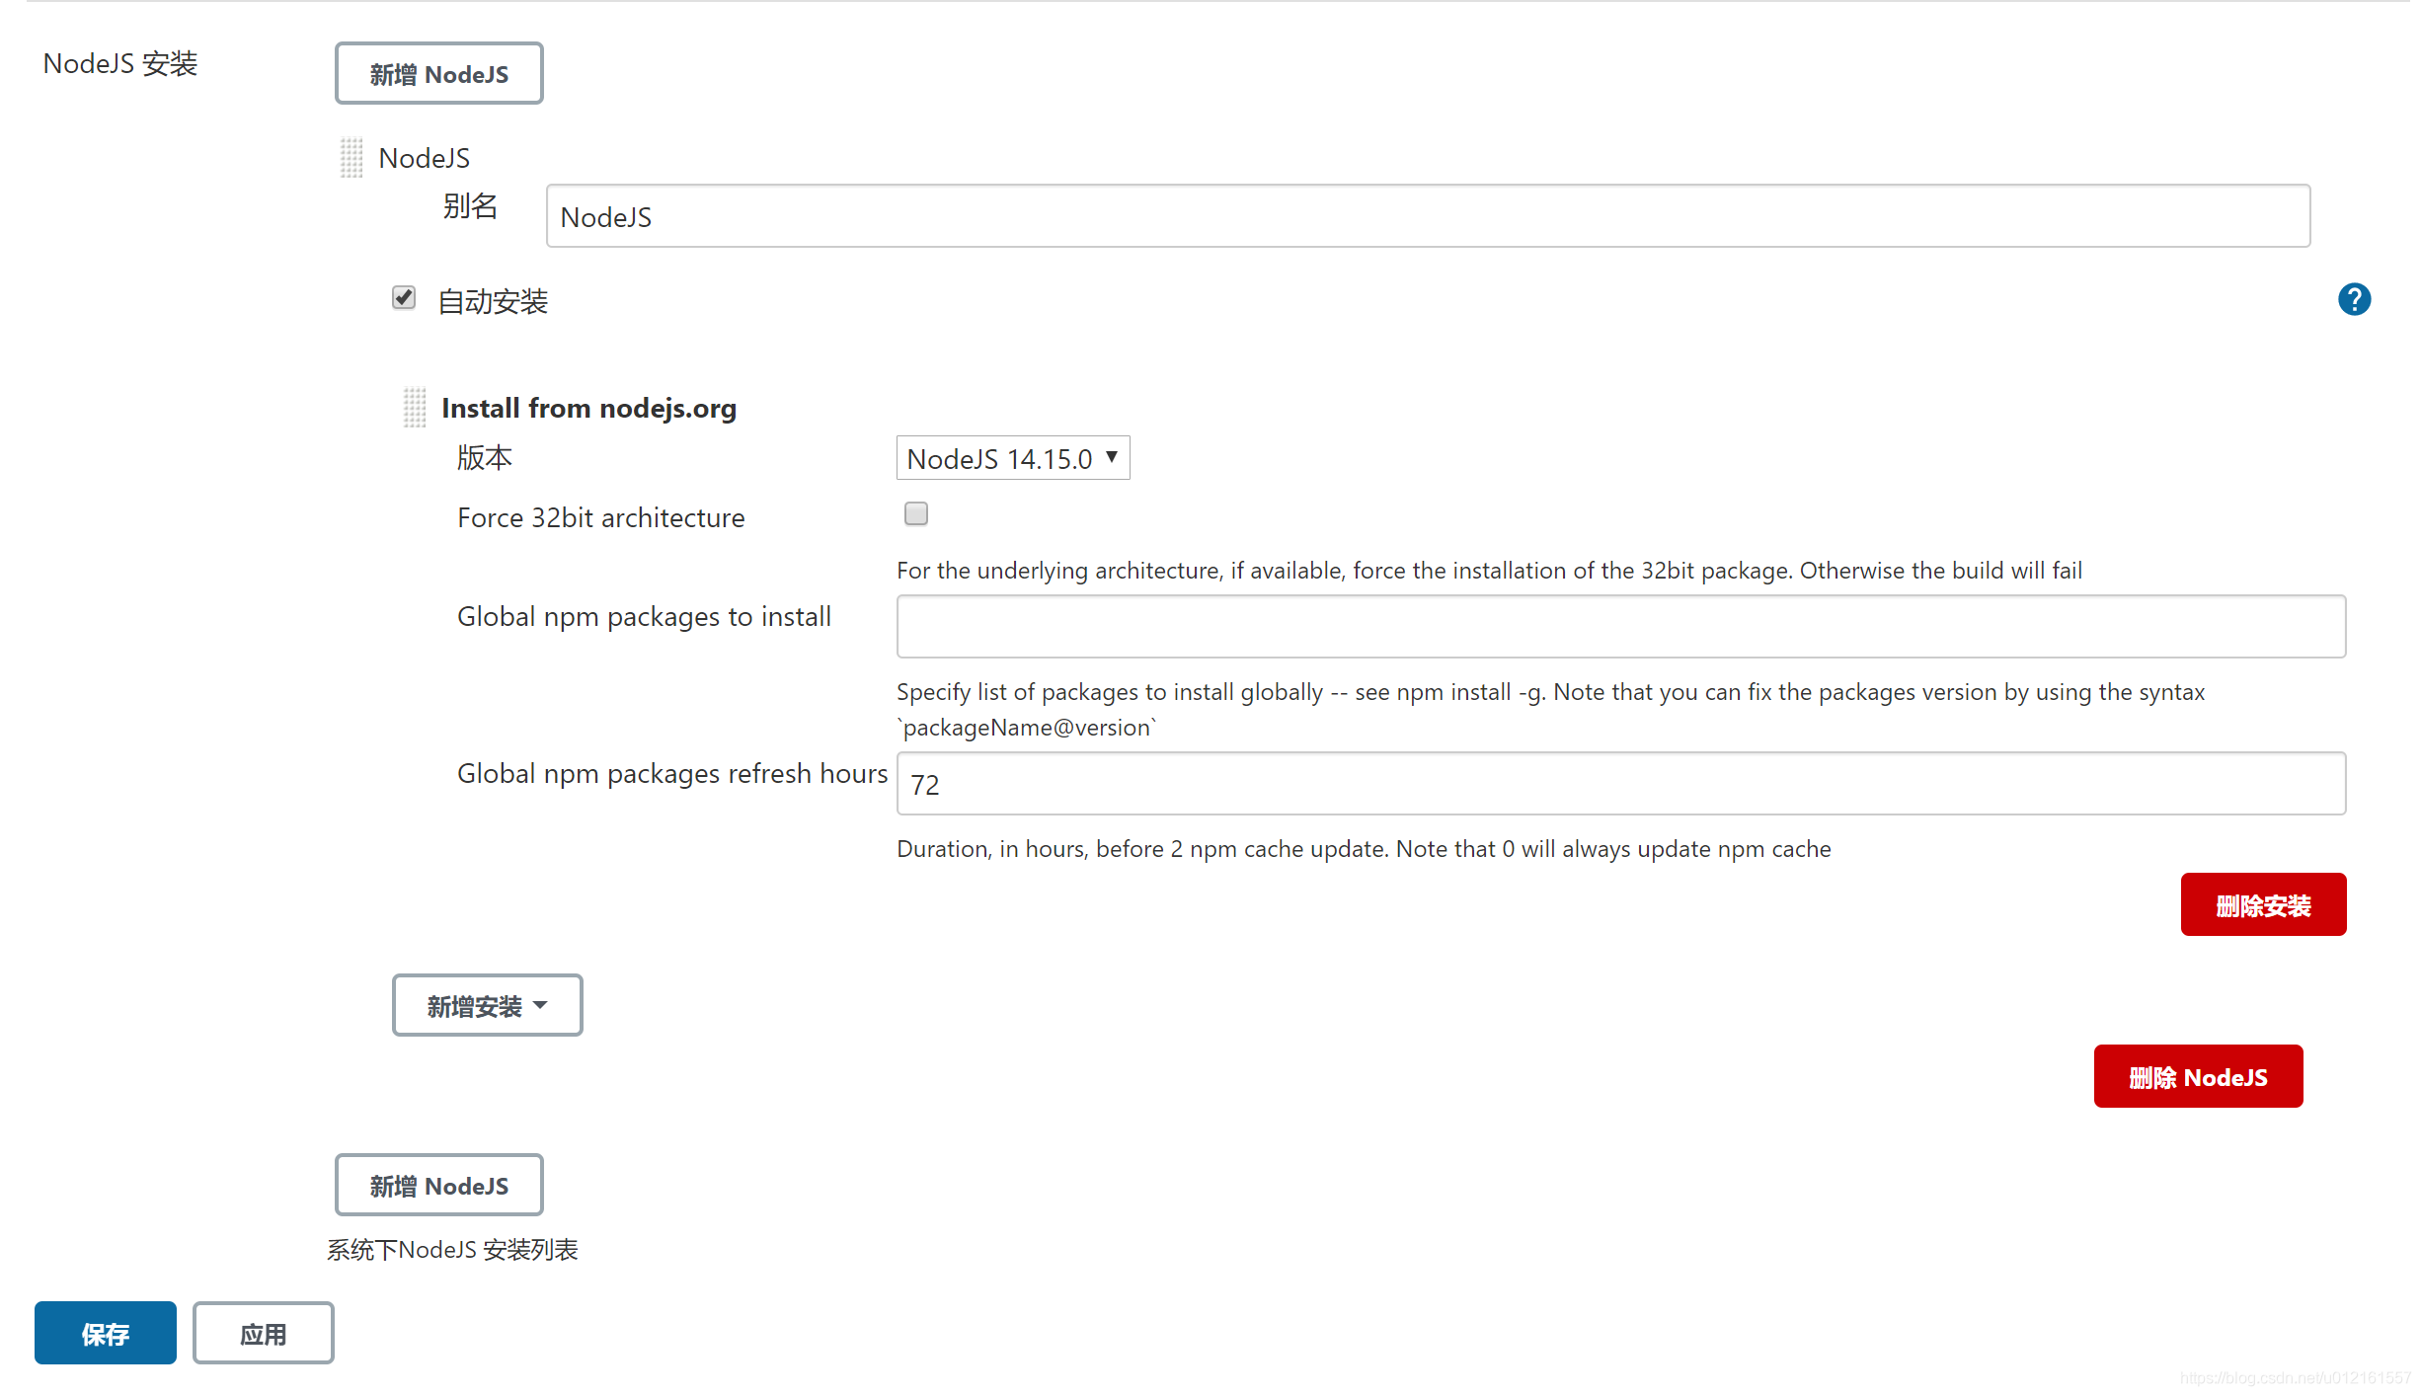Screen dimensions: 2421x1396
Task: Click the red 删除 NodeJS button
Action: [x=2198, y=1076]
